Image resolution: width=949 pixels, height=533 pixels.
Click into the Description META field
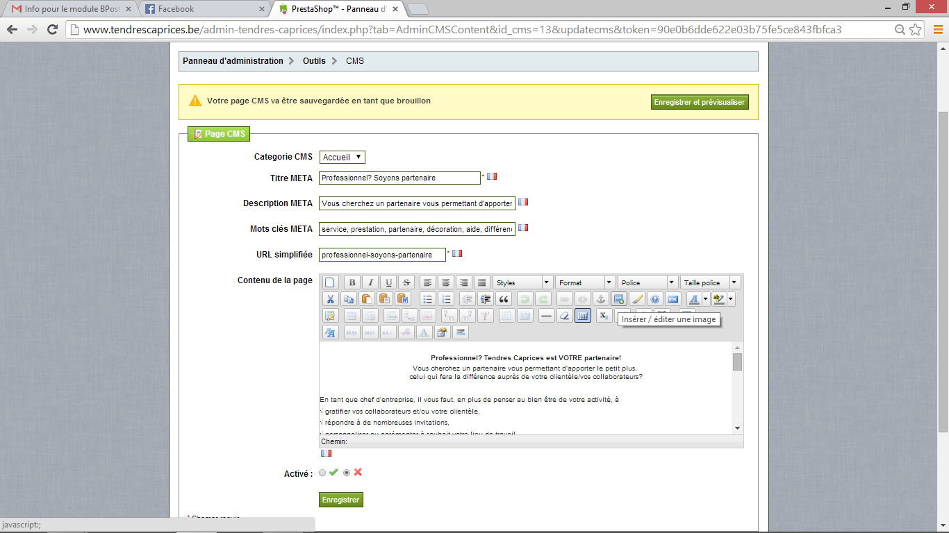[417, 203]
